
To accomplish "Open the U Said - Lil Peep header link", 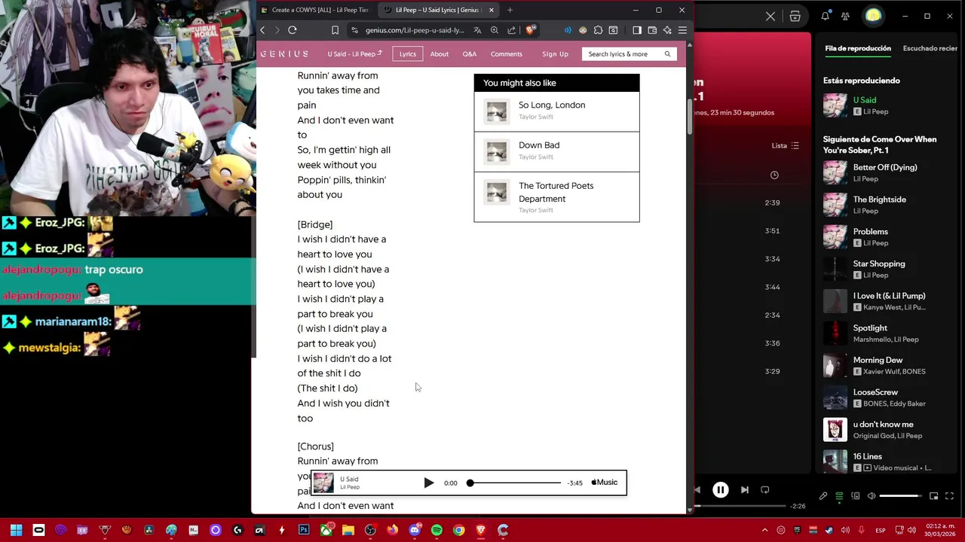I will pos(355,54).
